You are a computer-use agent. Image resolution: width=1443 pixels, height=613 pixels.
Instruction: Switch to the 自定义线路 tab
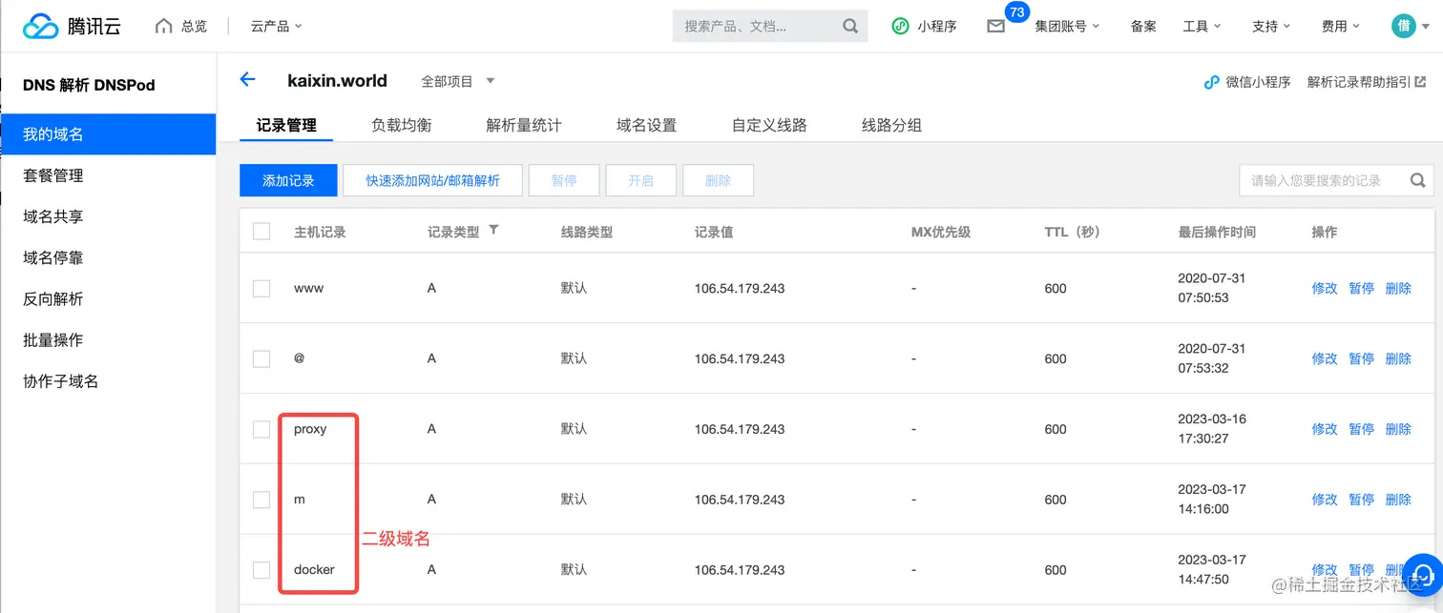point(769,125)
